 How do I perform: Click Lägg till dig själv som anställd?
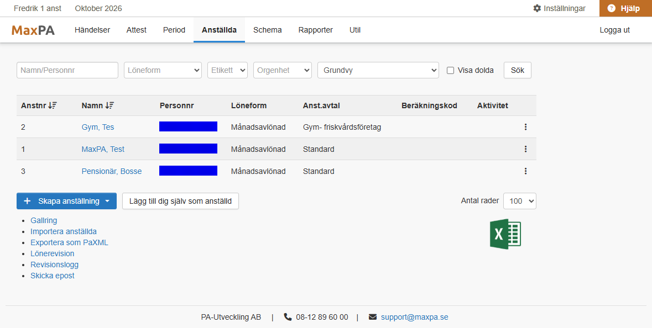180,201
